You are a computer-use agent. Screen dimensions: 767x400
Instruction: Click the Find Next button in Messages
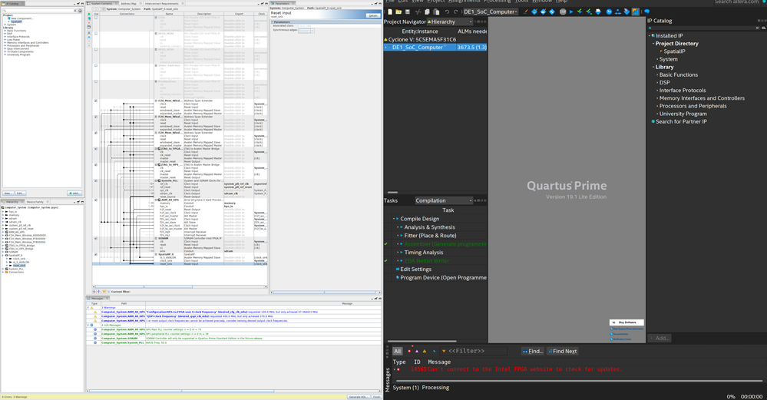562,351
